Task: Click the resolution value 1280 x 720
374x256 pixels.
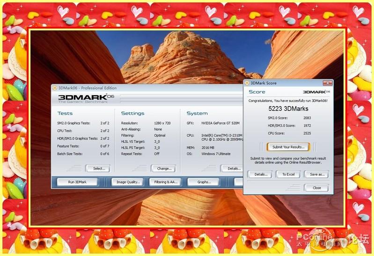Action: (162, 123)
